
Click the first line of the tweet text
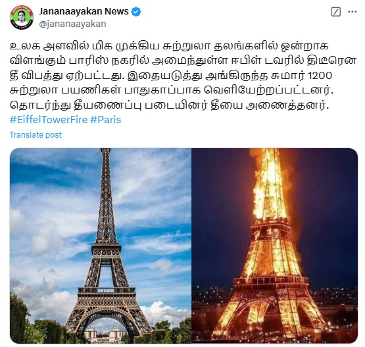[x=169, y=46]
